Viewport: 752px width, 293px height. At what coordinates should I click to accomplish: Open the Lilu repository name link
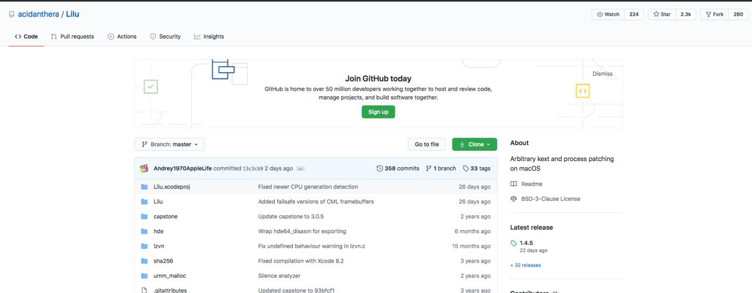click(x=72, y=14)
